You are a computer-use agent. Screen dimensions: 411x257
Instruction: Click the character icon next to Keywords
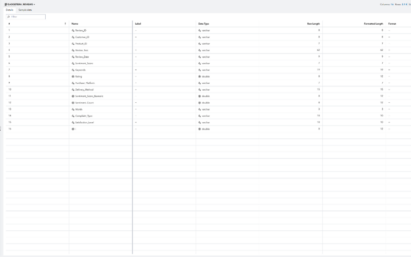73,70
